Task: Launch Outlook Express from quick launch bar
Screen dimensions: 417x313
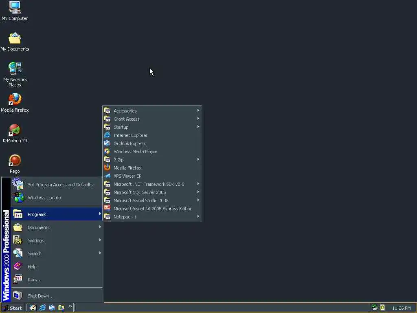Action: click(52, 308)
